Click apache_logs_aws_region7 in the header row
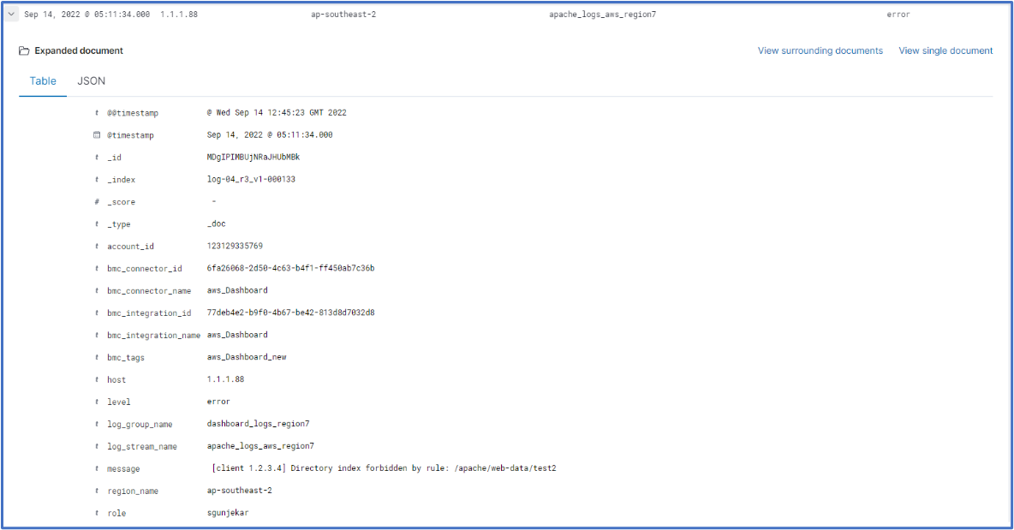The width and height of the screenshot is (1014, 530). (603, 15)
